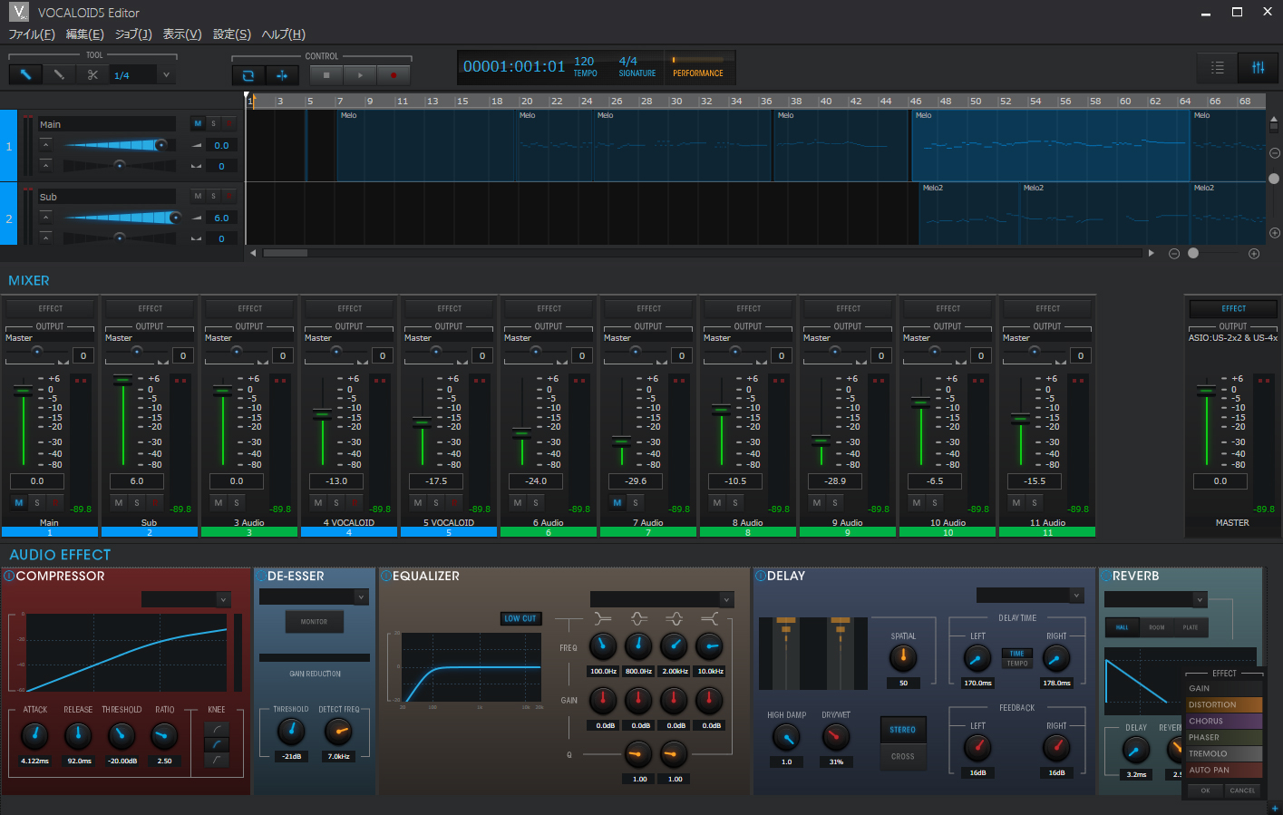Image resolution: width=1283 pixels, height=815 pixels.
Task: Open the 1/4 quantize dropdown
Action: 167,75
